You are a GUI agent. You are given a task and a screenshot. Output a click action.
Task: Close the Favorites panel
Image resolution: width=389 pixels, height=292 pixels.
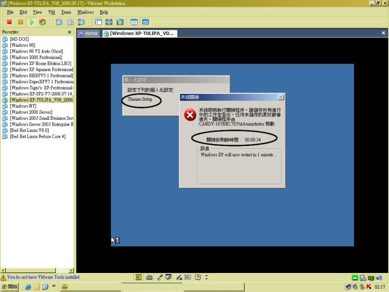pos(70,32)
